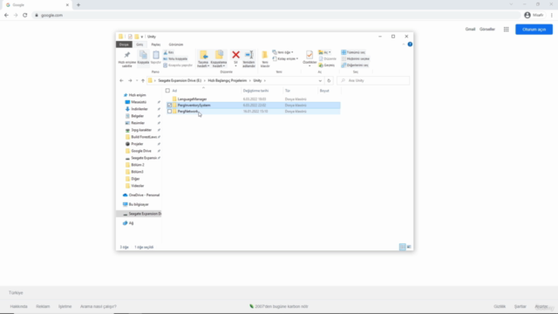The width and height of the screenshot is (558, 314).
Task: Click the Kopyala copy icon in ribbon
Action: 143,58
